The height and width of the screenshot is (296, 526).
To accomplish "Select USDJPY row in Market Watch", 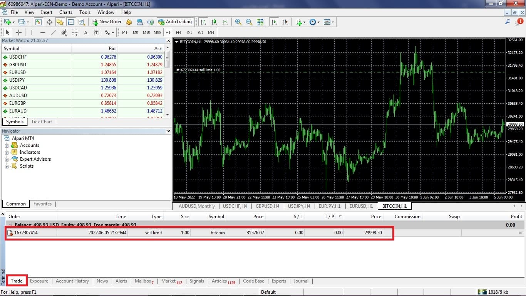I will click(83, 80).
